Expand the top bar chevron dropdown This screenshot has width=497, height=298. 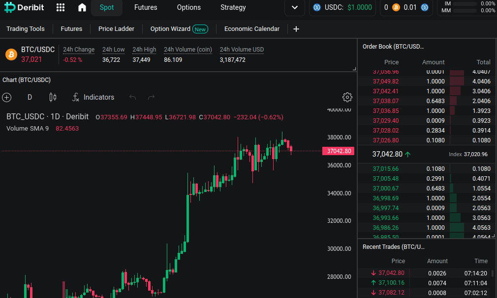tap(294, 7)
